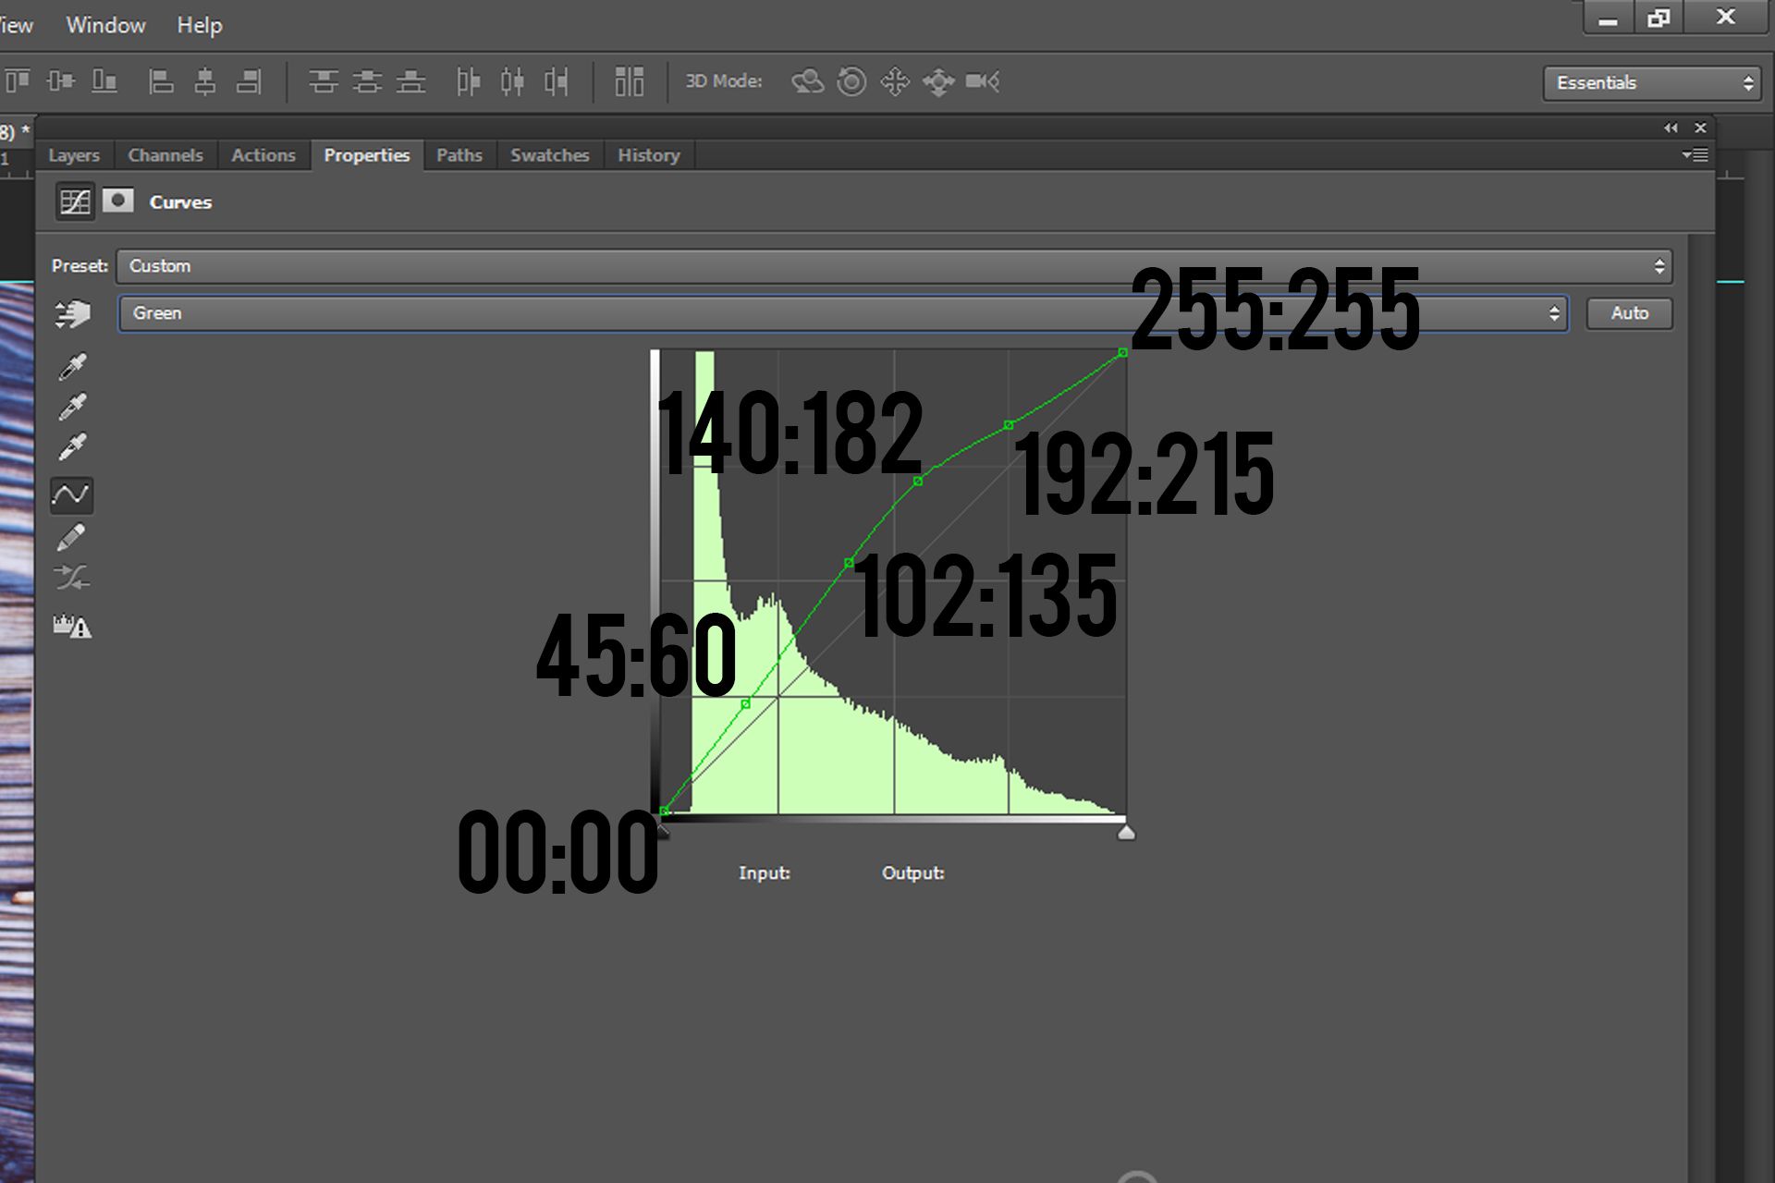
Task: Toggle the curve point edit mode button
Action: [x=72, y=495]
